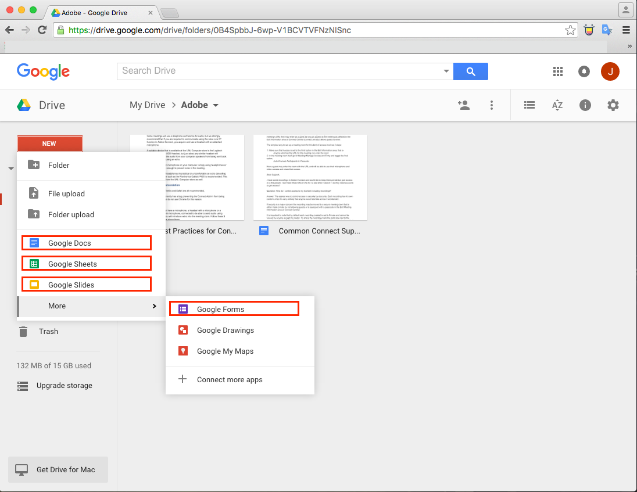Open the Common Connect Sup... document thumbnail
The width and height of the screenshot is (637, 492).
[x=310, y=177]
